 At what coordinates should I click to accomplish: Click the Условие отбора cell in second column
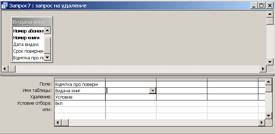tap(131, 103)
